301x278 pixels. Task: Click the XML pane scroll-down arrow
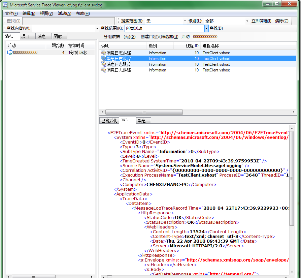coord(292,272)
